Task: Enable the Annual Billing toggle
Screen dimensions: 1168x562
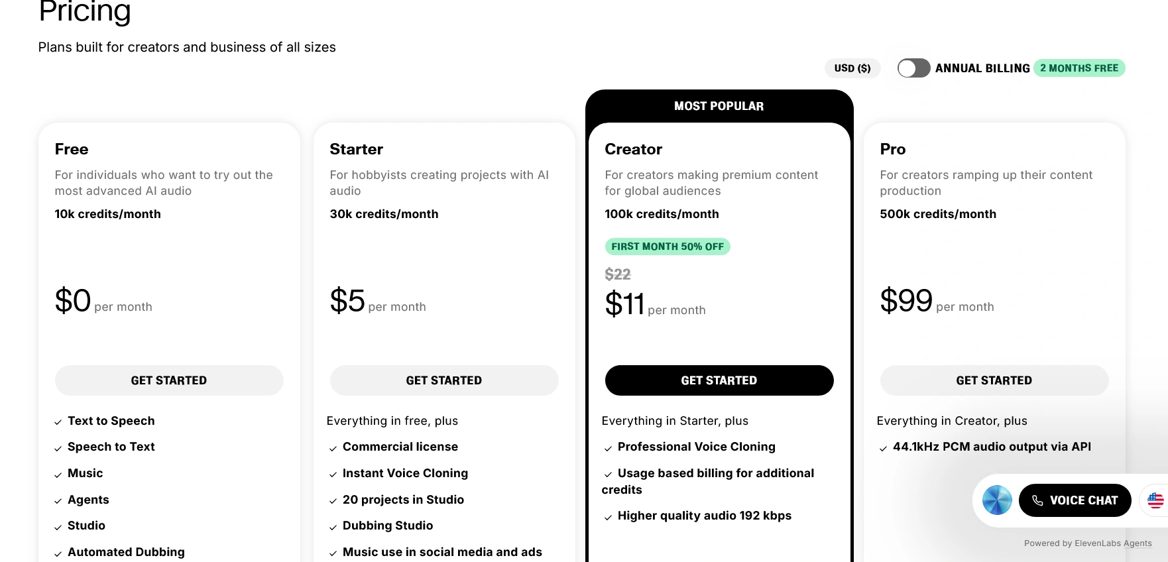Action: click(x=913, y=68)
